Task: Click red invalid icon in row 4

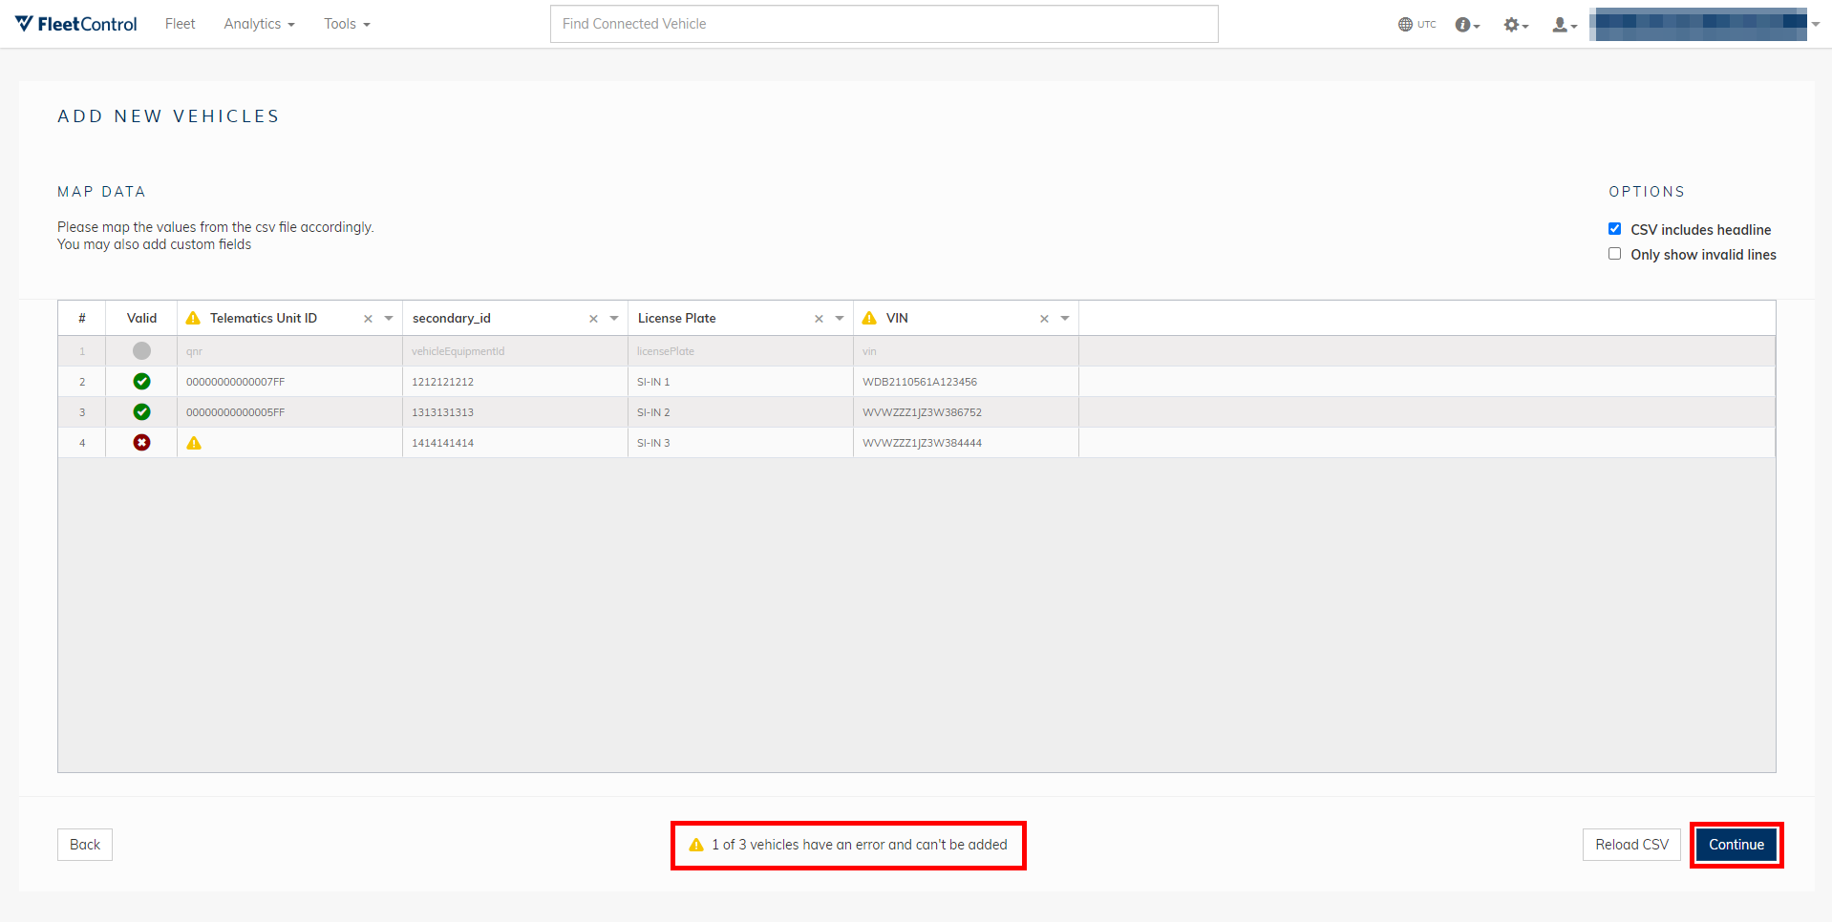Action: pos(141,443)
